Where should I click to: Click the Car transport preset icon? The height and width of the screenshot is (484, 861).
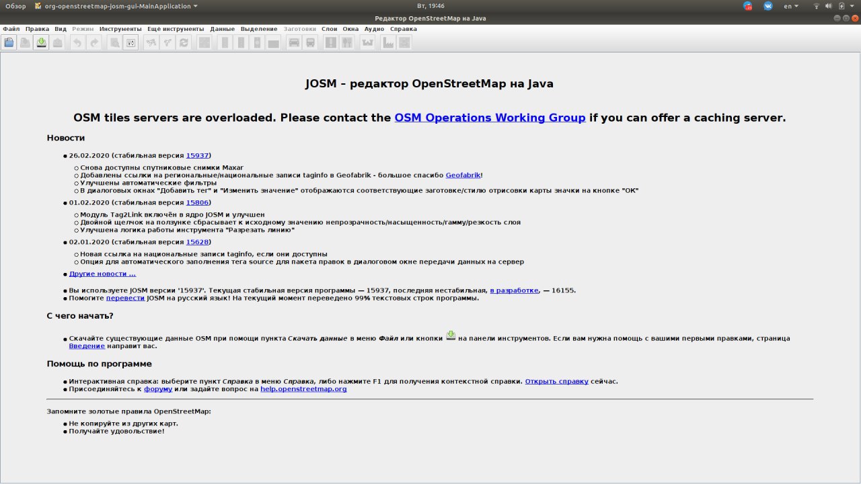coord(294,43)
